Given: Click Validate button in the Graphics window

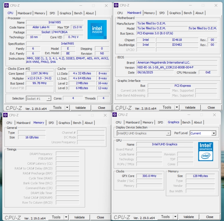Looking at the screenshot, I should [189, 217].
